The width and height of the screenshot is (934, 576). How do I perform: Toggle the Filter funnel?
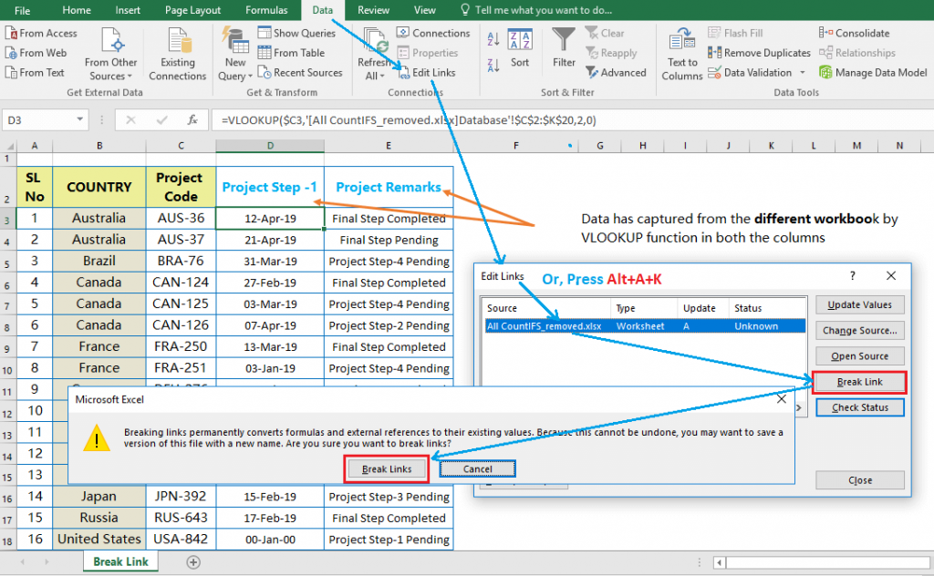[x=564, y=49]
